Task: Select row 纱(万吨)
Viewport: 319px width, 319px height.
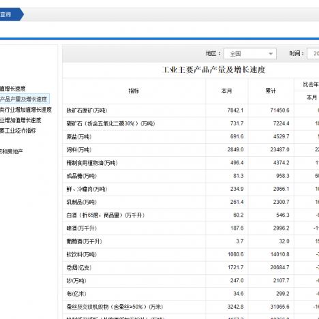Action: (x=191, y=281)
